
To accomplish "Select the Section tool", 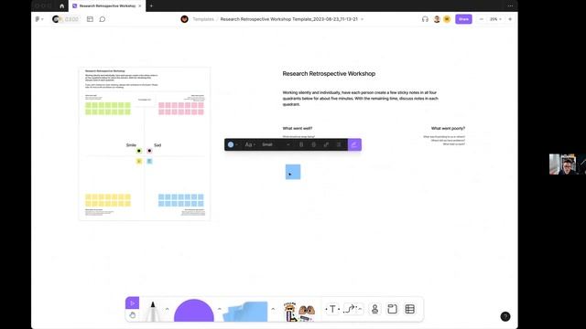I will 392,309.
